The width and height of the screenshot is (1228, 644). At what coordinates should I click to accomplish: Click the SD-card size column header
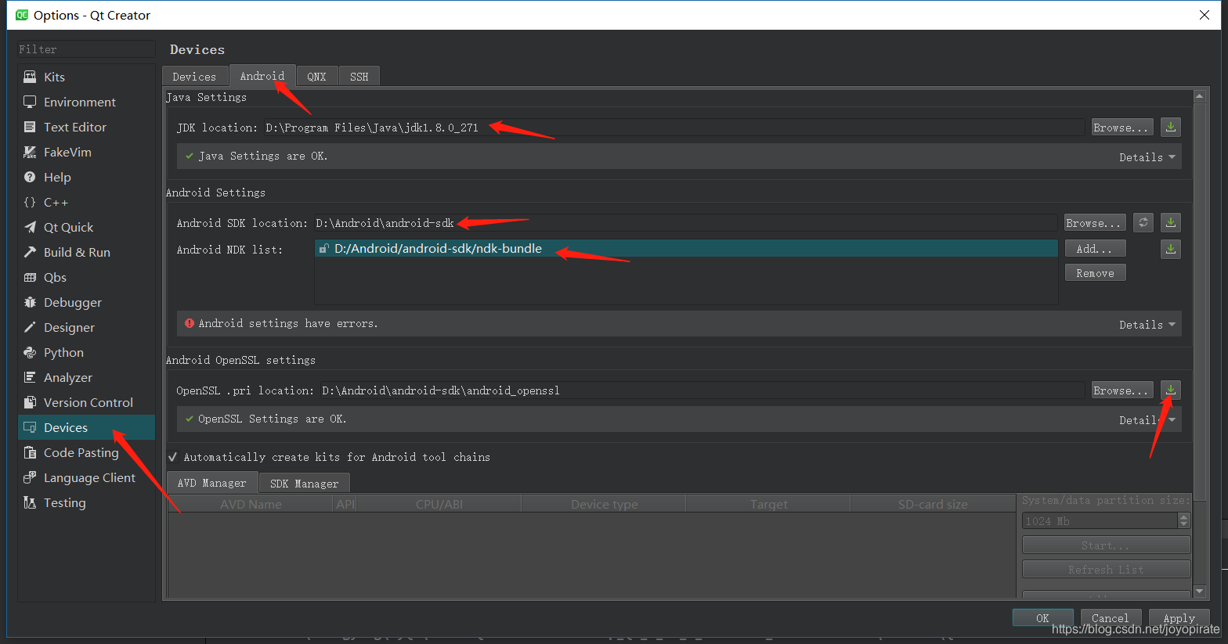coord(933,504)
